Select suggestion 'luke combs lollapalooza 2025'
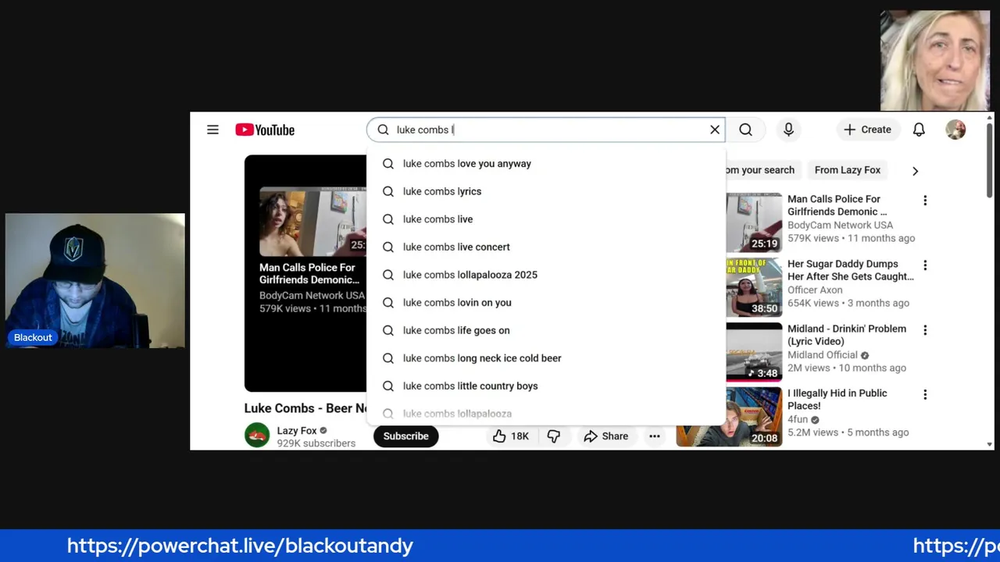This screenshot has height=562, width=1000. [546, 275]
